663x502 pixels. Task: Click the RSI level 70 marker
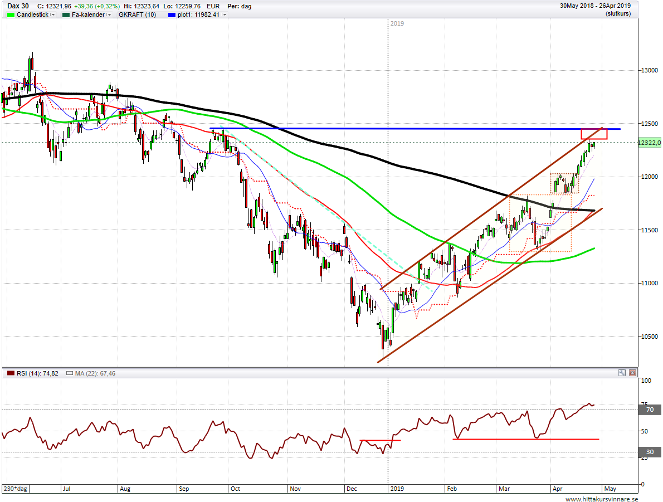pos(650,410)
